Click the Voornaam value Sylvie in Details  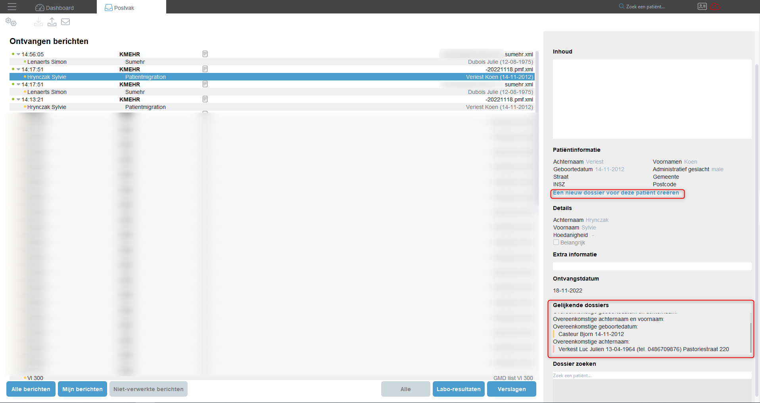589,227
